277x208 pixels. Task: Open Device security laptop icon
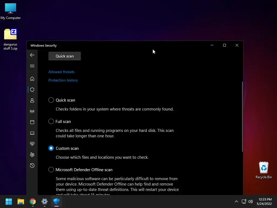[x=32, y=133]
